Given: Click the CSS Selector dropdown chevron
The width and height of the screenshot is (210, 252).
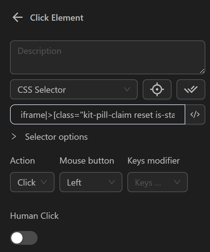Looking at the screenshot, I should pos(127,90).
